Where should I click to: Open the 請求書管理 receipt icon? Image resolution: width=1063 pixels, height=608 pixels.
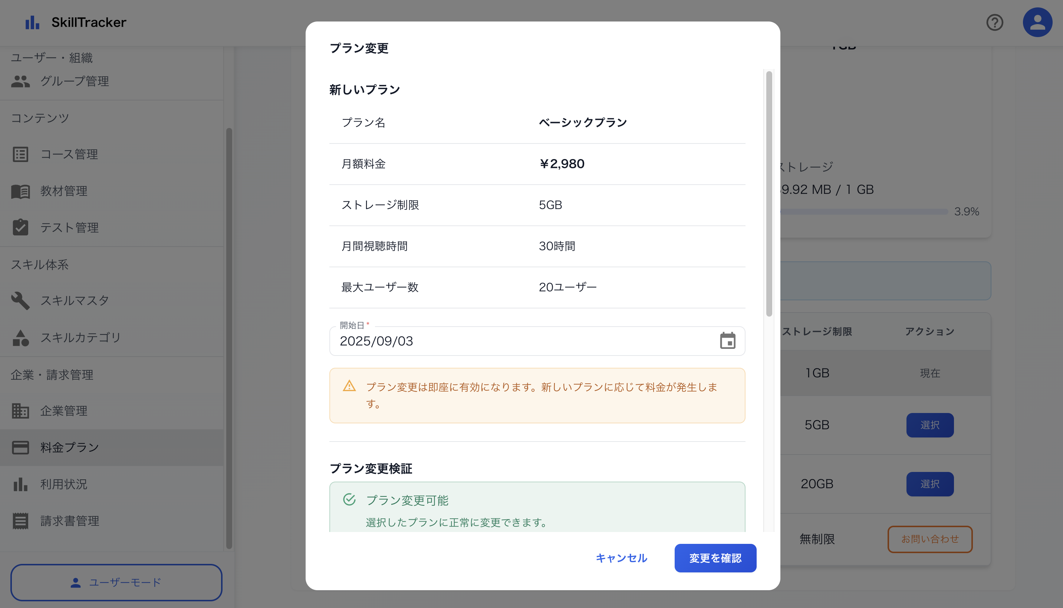tap(20, 520)
